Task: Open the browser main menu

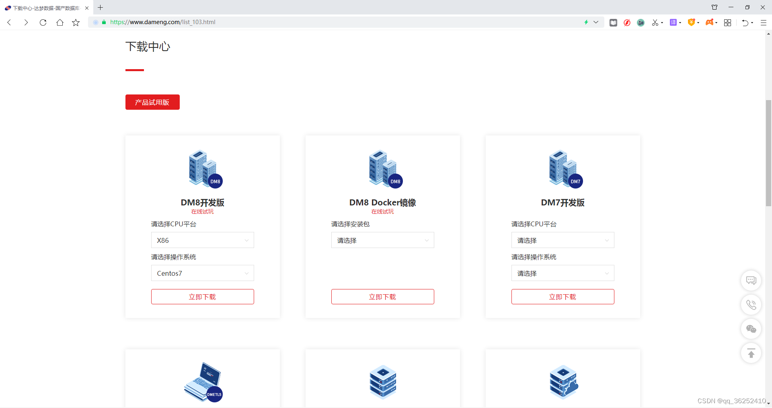Action: click(764, 23)
